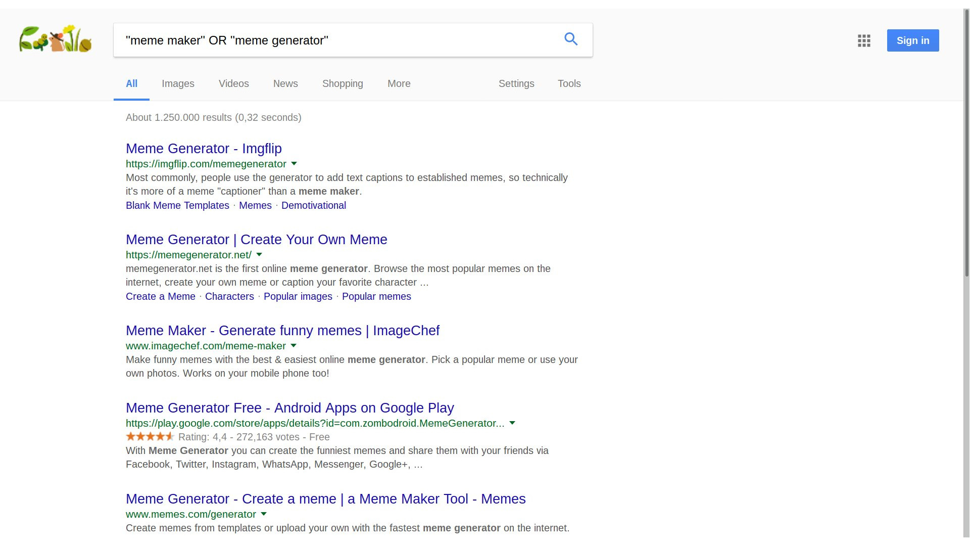Image resolution: width=970 pixels, height=546 pixels.
Task: Open search Tools options
Action: point(569,84)
